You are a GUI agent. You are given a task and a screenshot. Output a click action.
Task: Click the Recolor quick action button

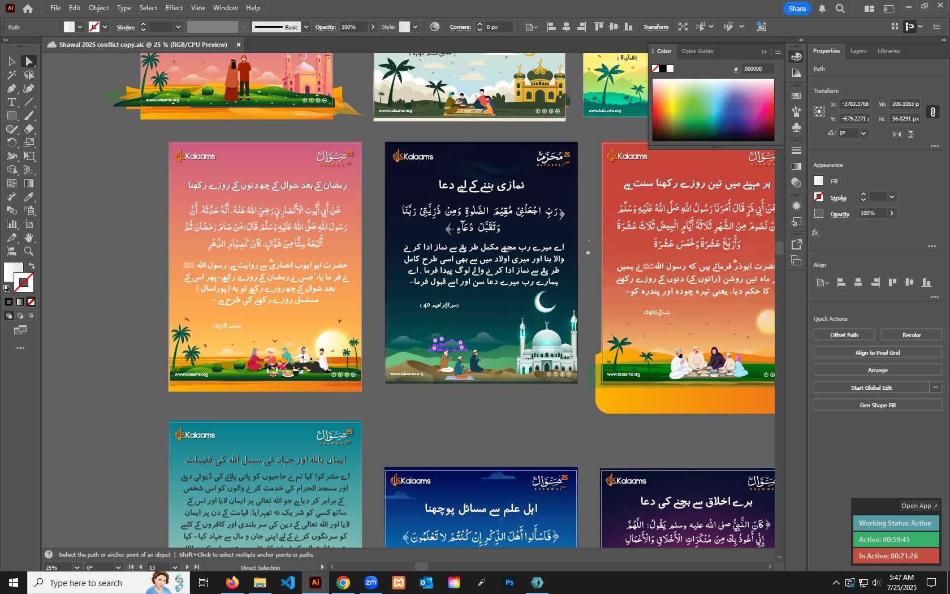[x=911, y=335]
